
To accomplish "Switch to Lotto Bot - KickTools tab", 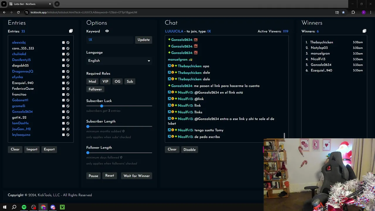I will pyautogui.click(x=29, y=4).
